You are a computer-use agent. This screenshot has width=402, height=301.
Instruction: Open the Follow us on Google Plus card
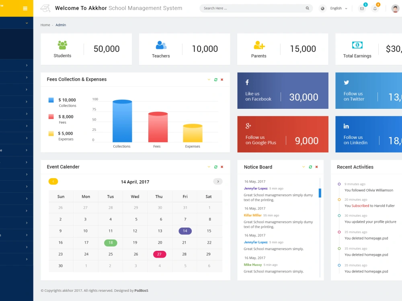pos(283,134)
